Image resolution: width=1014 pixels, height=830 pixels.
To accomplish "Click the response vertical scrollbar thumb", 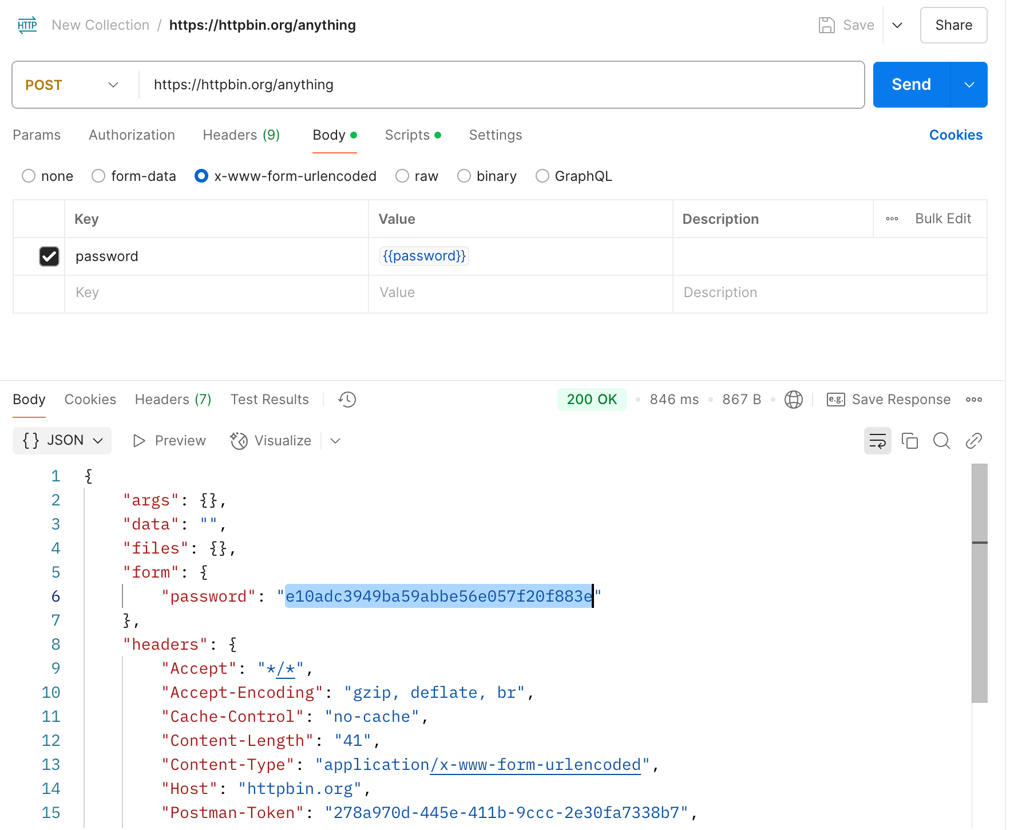I will click(x=980, y=583).
